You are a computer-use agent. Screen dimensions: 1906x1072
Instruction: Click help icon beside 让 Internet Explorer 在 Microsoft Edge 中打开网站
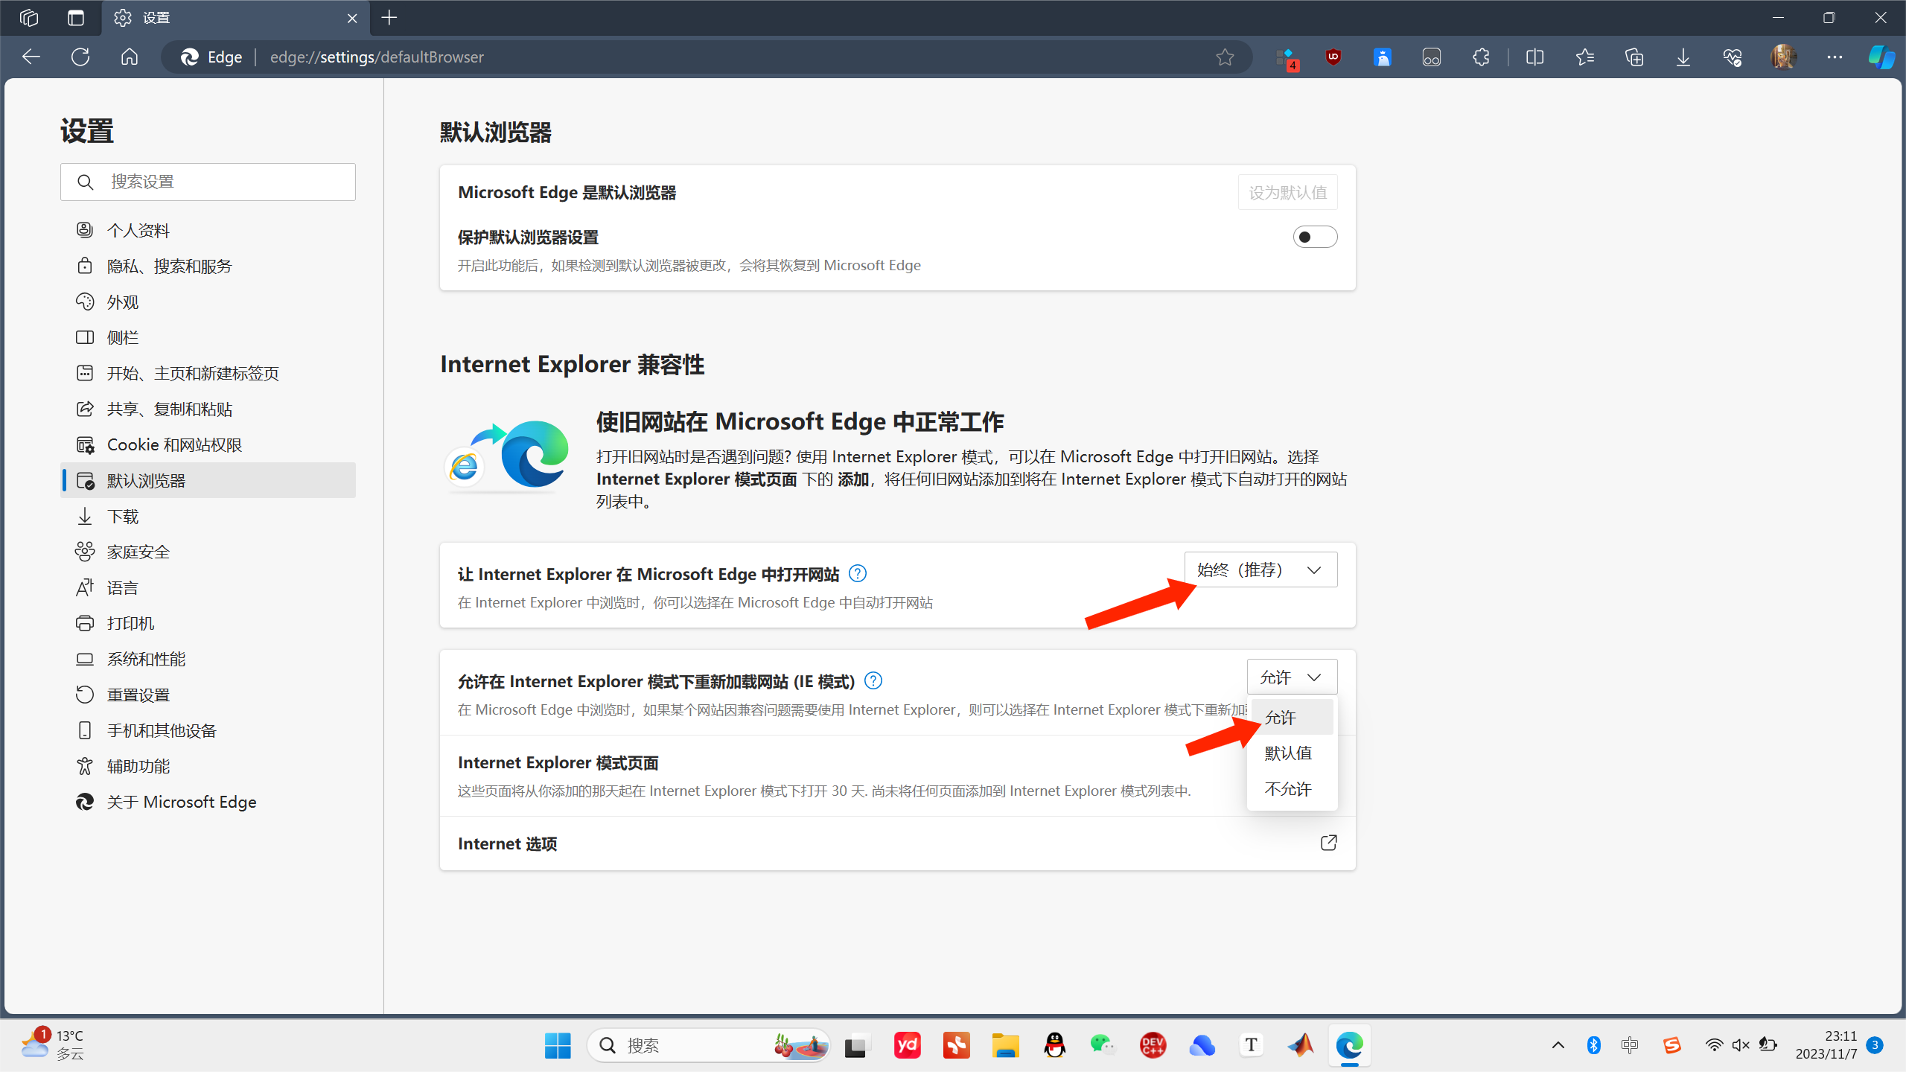pos(858,573)
